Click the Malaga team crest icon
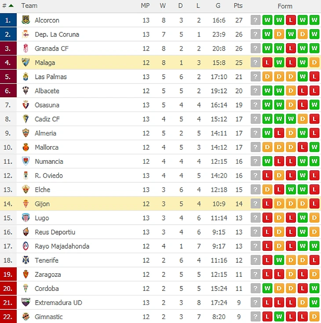321x323 pixels. [26, 62]
